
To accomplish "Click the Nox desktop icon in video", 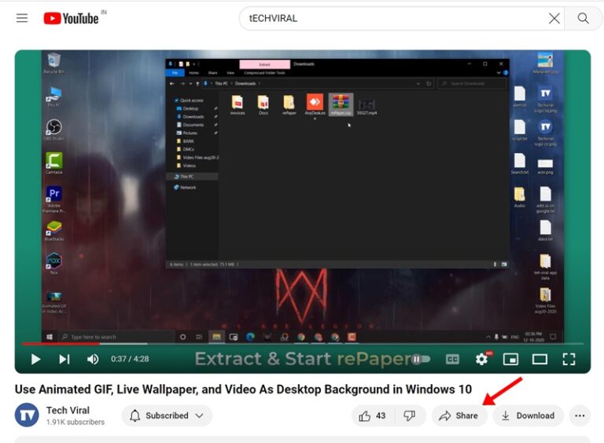I will (54, 263).
